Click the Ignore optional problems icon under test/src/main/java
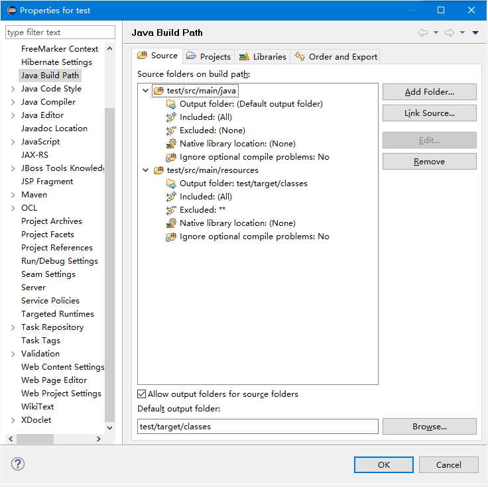 pos(171,157)
